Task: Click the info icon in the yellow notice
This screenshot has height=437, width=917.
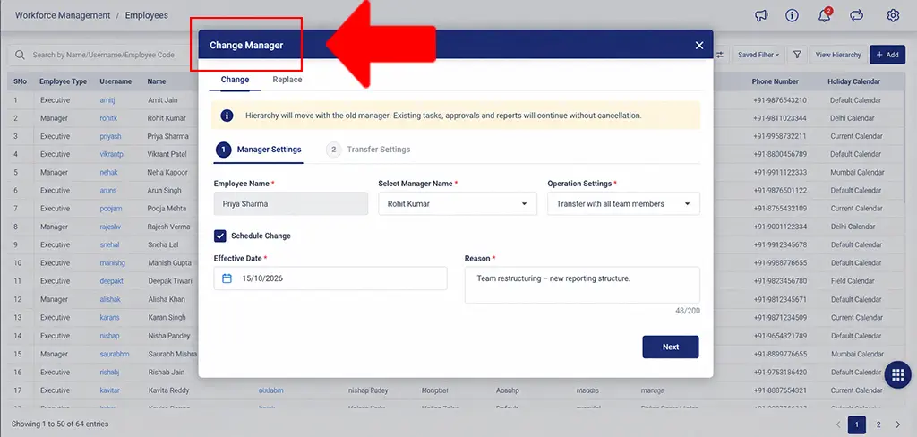Action: [x=227, y=116]
